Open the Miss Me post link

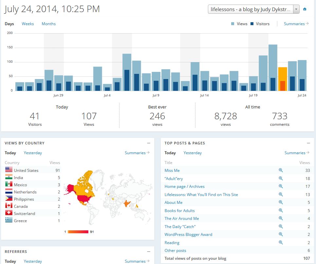click(x=172, y=170)
